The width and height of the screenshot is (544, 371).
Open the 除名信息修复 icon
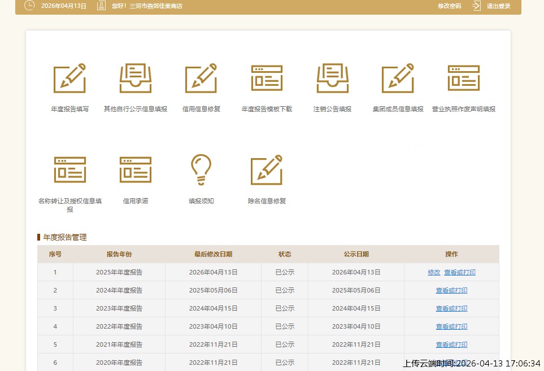(267, 169)
